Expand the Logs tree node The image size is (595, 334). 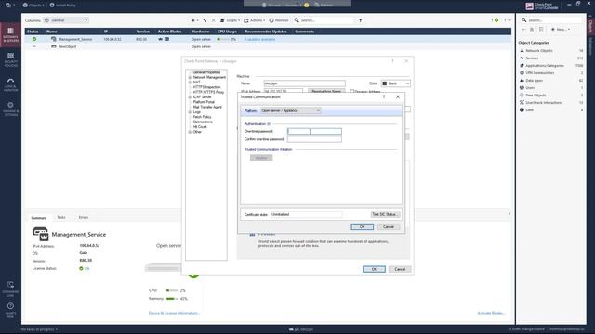pos(190,112)
